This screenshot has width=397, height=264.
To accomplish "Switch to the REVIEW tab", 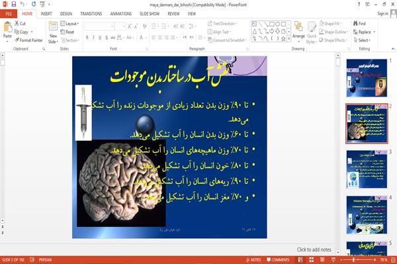I will coord(173,14).
